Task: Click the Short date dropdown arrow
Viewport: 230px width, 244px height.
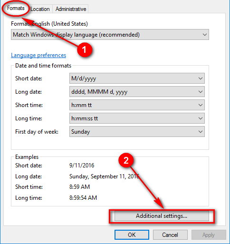Action: tap(201, 78)
